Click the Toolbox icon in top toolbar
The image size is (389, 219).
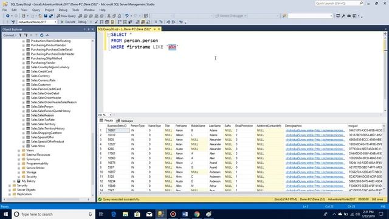pos(349,16)
